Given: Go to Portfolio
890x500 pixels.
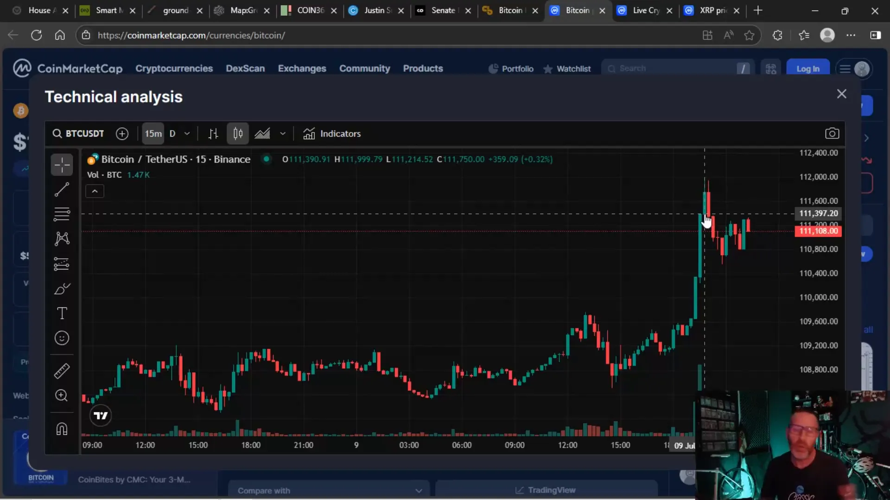Looking at the screenshot, I should (511, 69).
